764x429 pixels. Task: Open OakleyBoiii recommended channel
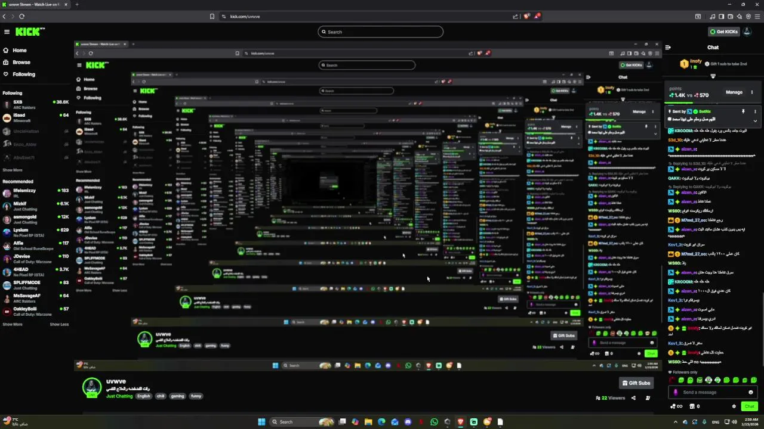pyautogui.click(x=35, y=311)
